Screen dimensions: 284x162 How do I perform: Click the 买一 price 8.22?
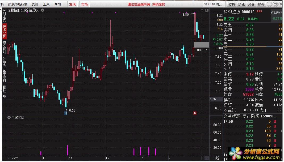(x=250, y=50)
